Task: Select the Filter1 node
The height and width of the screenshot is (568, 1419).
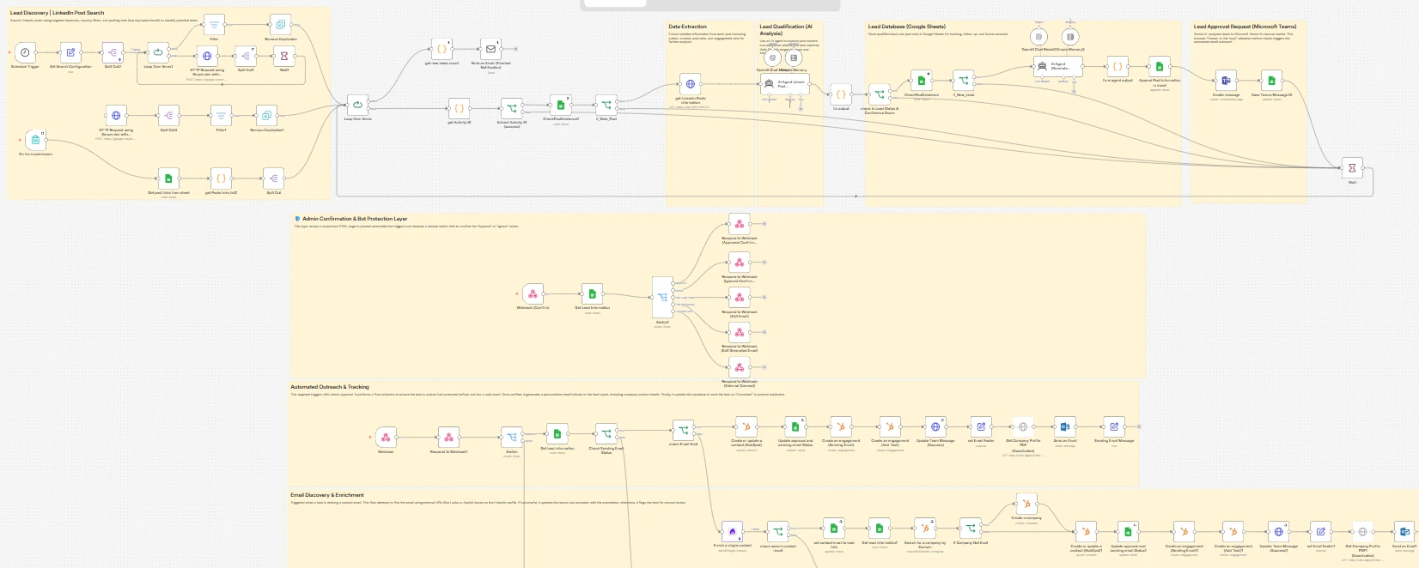Action: [221, 116]
